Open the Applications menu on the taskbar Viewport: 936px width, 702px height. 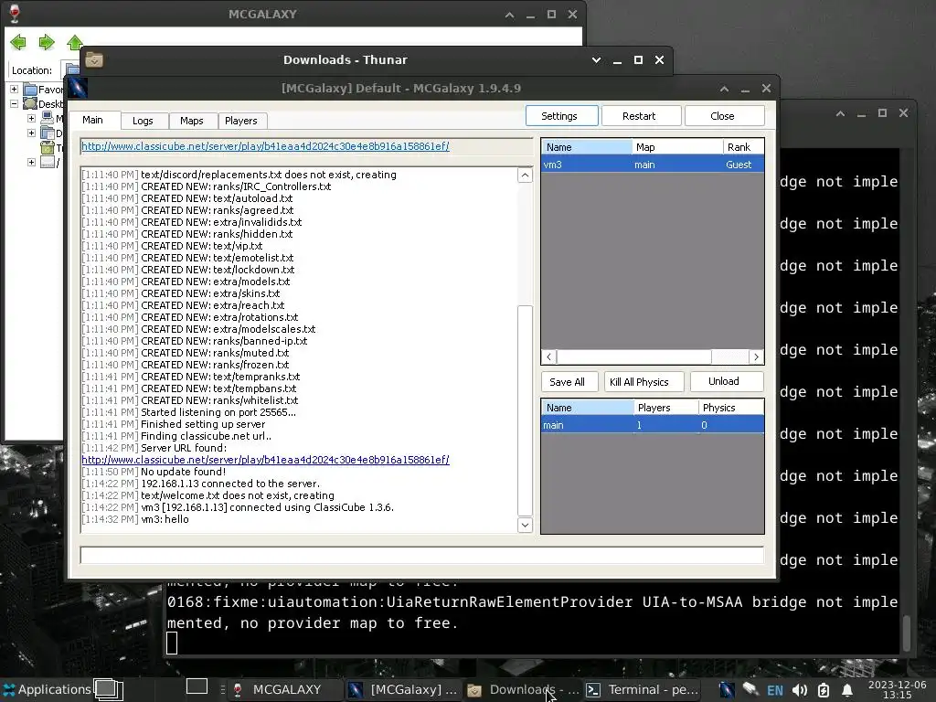coord(48,689)
